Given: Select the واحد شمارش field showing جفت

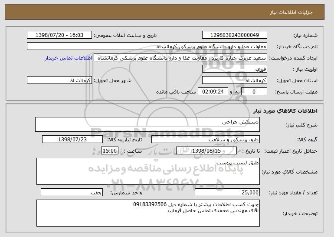Looking at the screenshot, I should pyautogui.click(x=72, y=192).
